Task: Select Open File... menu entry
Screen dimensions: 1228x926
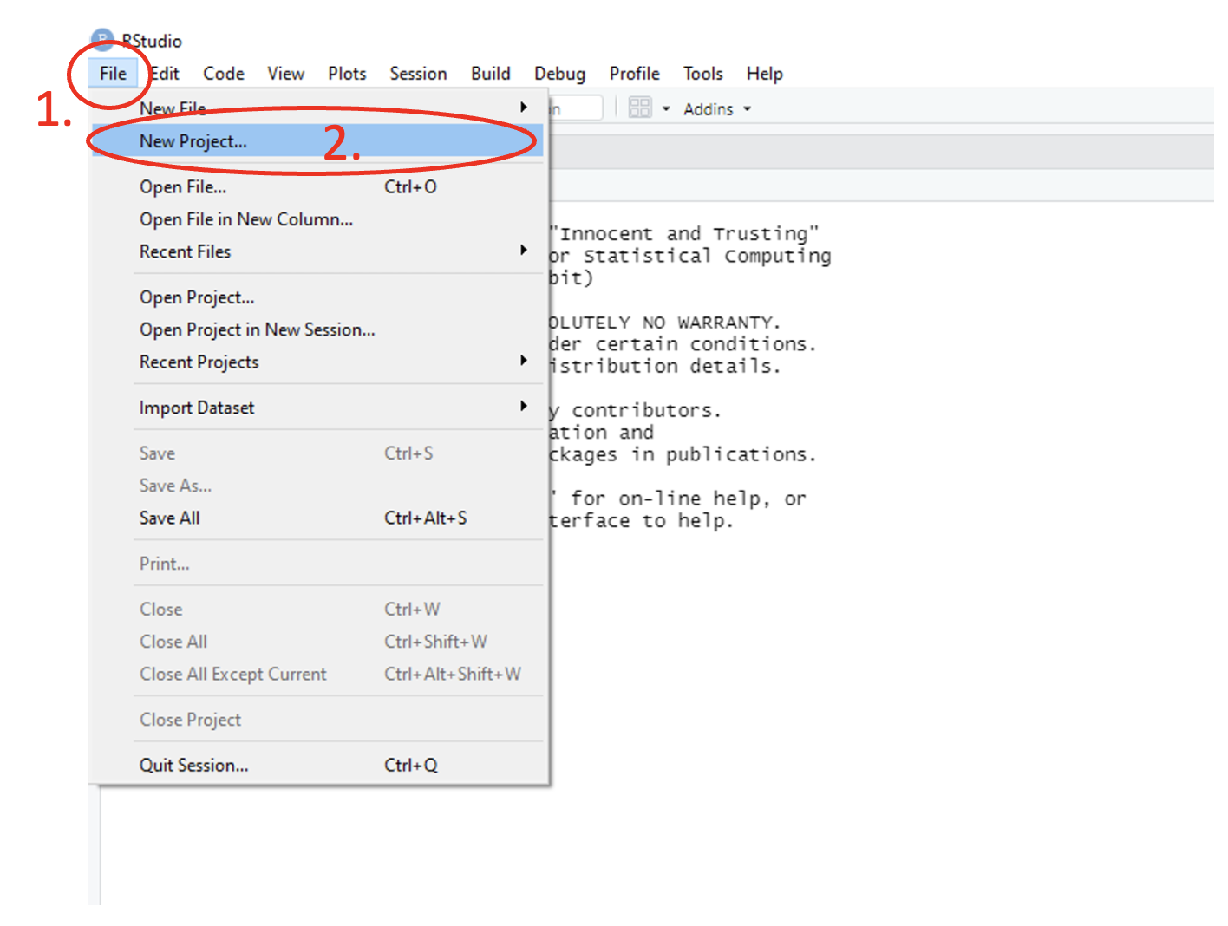Action: 317,187
